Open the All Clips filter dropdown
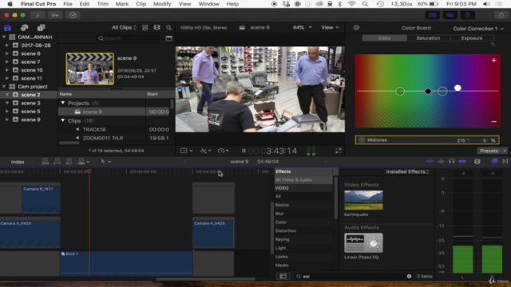The image size is (511, 287). tap(124, 28)
